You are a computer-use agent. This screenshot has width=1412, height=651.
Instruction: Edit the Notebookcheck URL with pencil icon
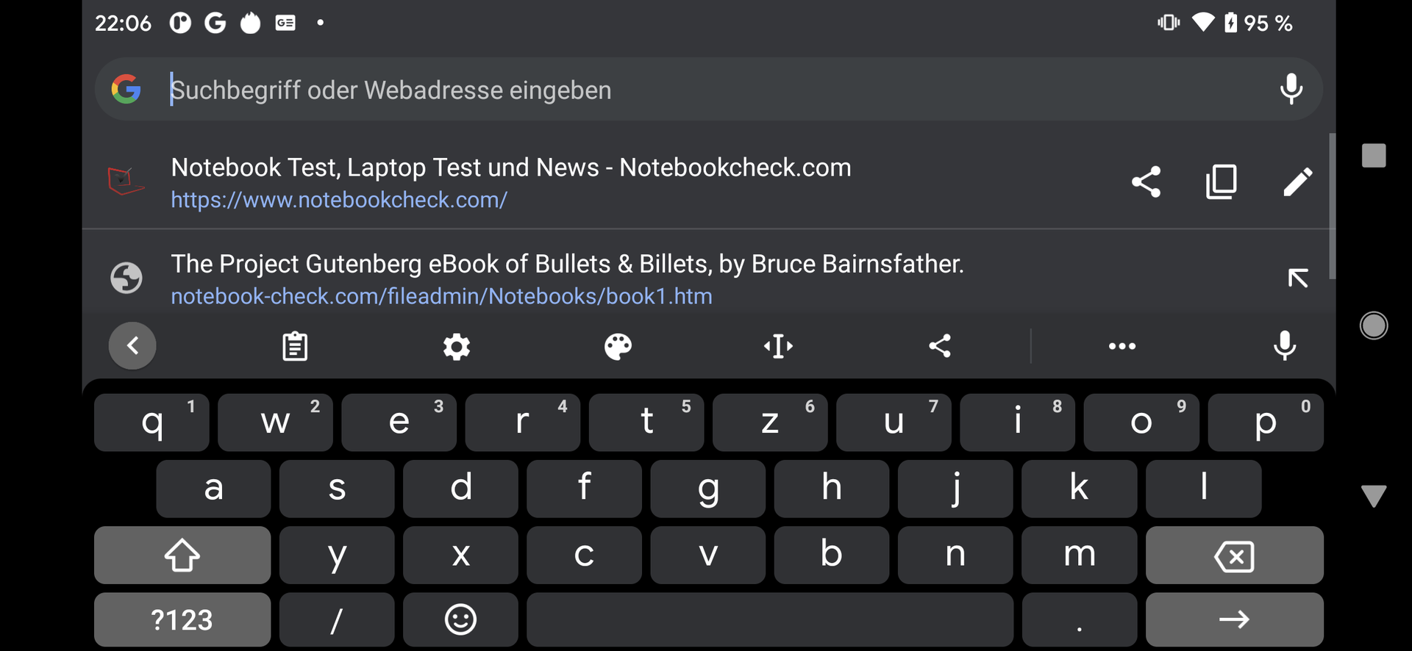pyautogui.click(x=1298, y=181)
